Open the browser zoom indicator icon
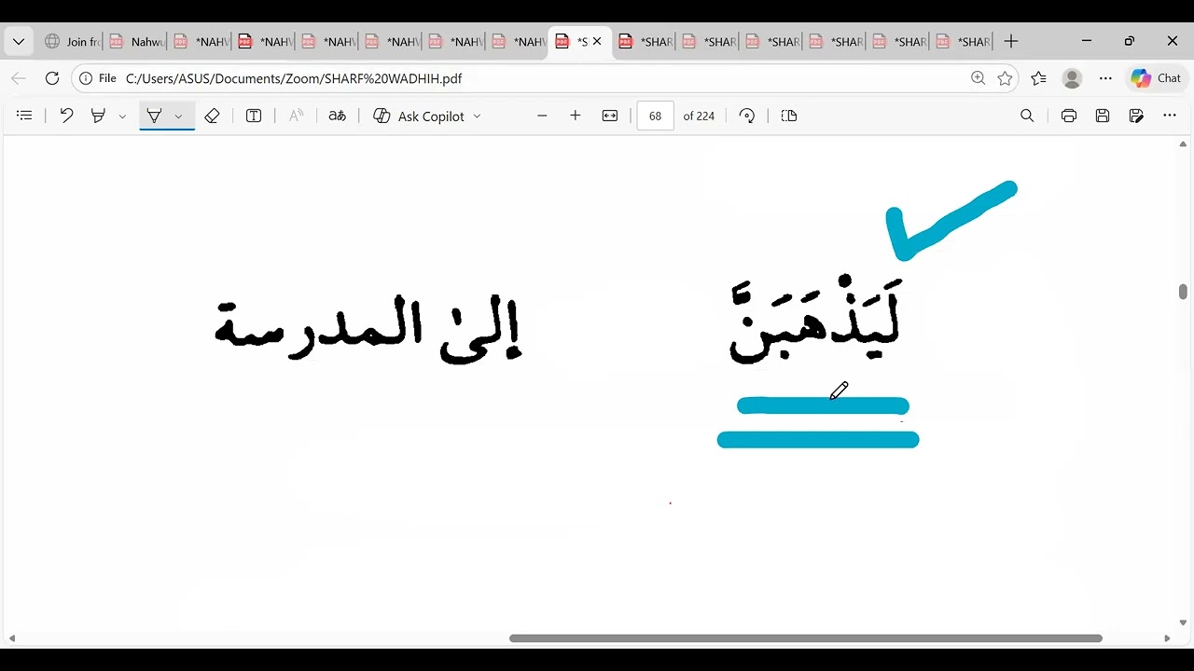The image size is (1194, 671). coord(978,78)
